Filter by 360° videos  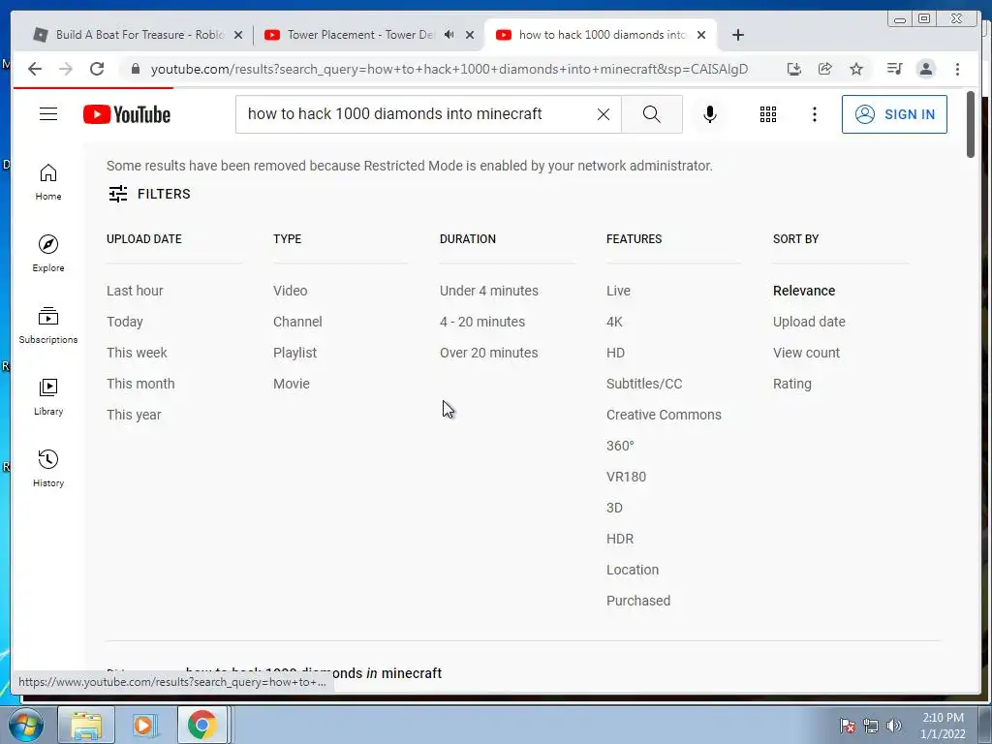click(x=620, y=446)
